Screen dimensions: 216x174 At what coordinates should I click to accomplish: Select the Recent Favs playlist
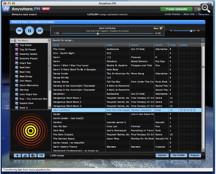[x=26, y=103]
